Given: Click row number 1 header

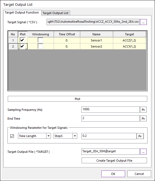Looking at the screenshot, I should (13, 40).
